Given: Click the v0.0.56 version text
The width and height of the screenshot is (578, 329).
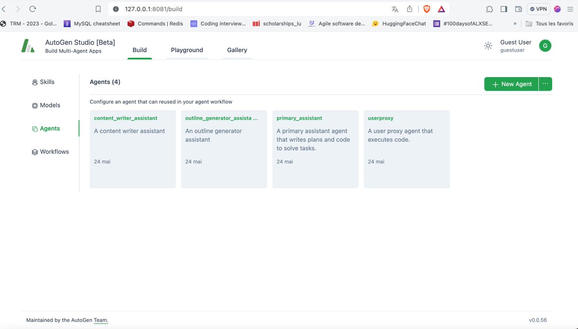Looking at the screenshot, I should (x=538, y=320).
